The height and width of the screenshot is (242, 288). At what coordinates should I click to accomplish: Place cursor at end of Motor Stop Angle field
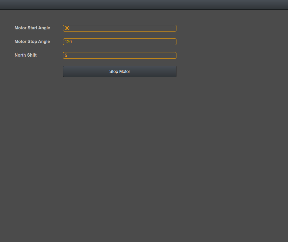173,42
